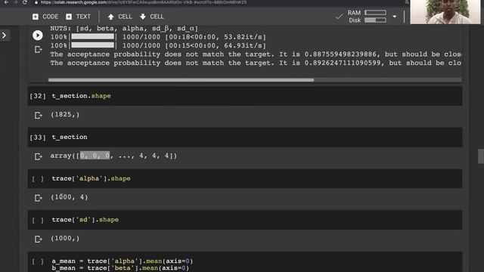Select cell [33] t_section code
The height and width of the screenshot is (272, 484).
click(x=245, y=137)
